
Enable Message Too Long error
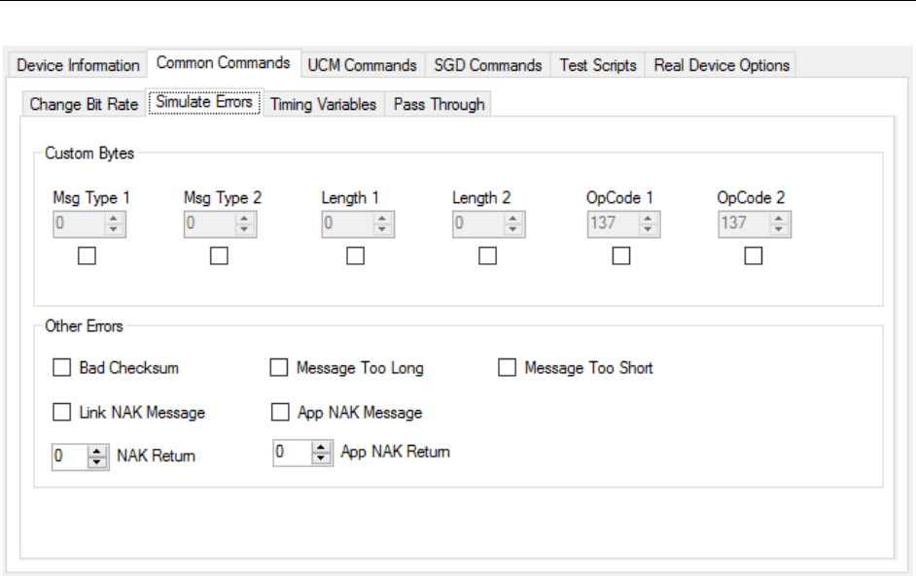pos(279,368)
